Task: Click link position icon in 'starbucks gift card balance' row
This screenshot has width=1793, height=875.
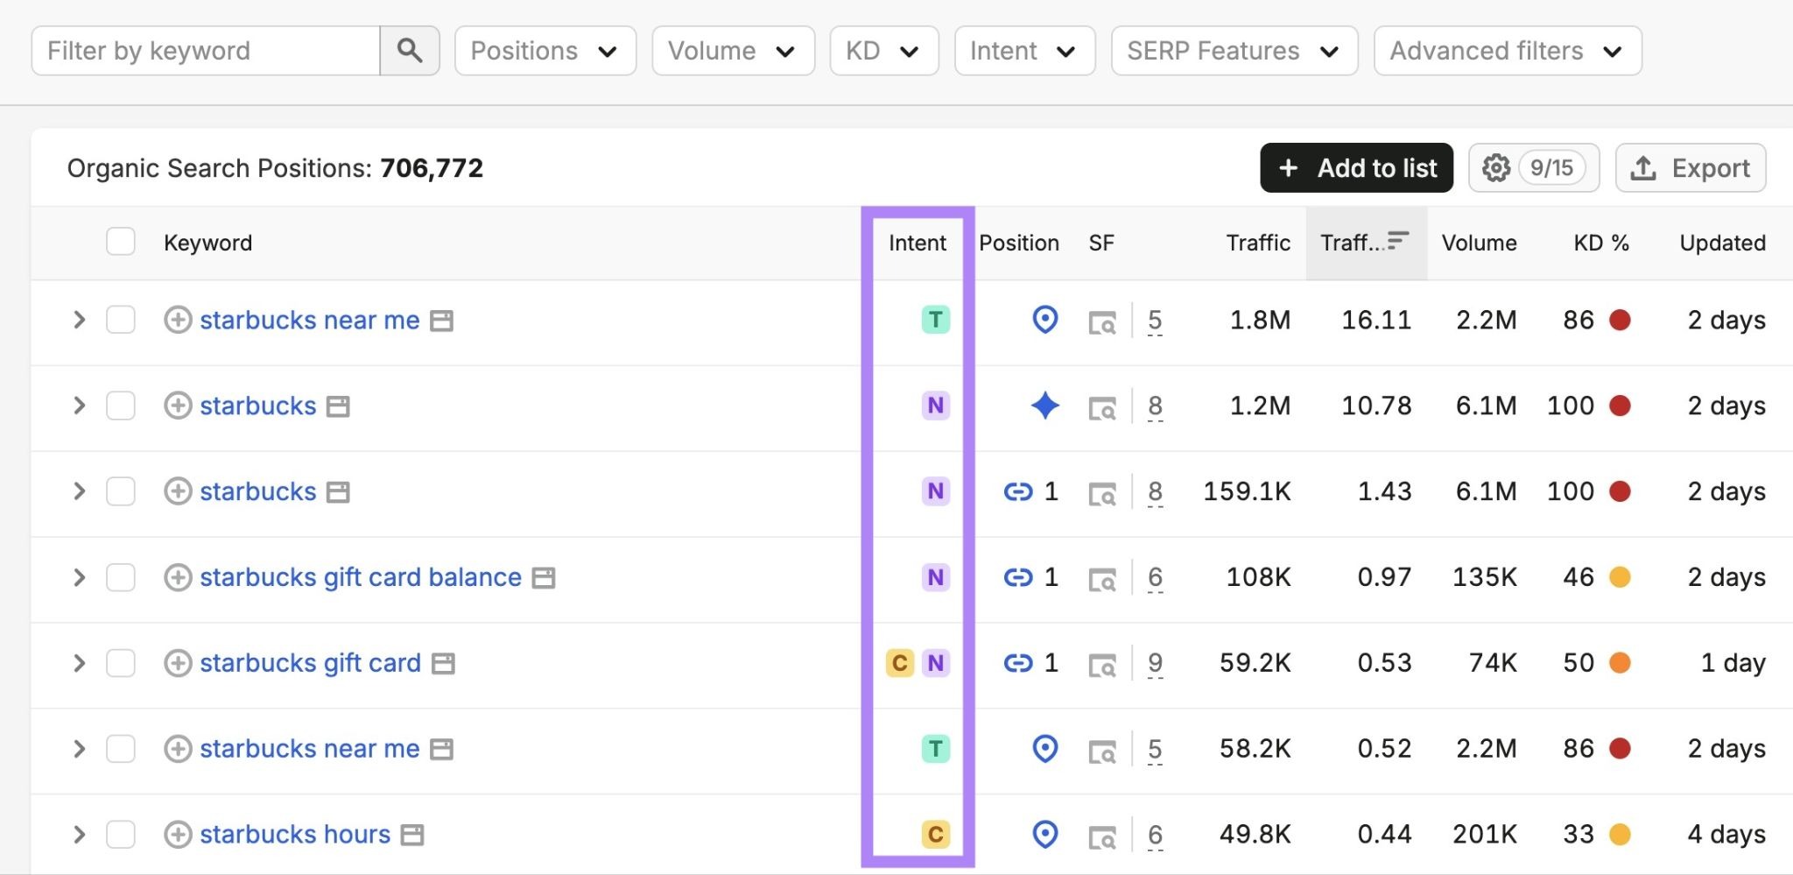Action: [1018, 577]
